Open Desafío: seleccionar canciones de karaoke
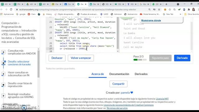Image resolution: width=199 pixels, height=112 pixels. pyautogui.click(x=19, y=63)
